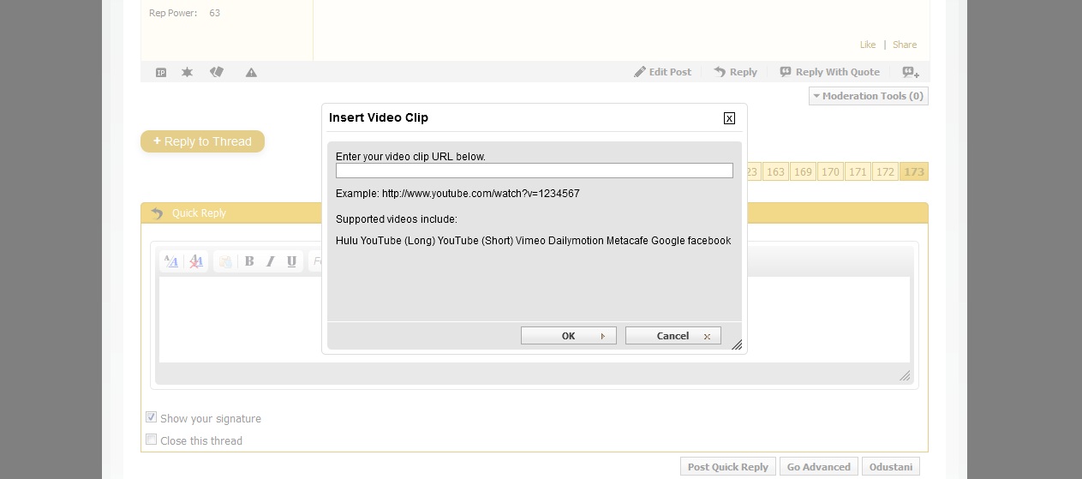This screenshot has width=1082, height=479.
Task: Toggle underline formatting in Quick Reply editor
Action: point(292,261)
